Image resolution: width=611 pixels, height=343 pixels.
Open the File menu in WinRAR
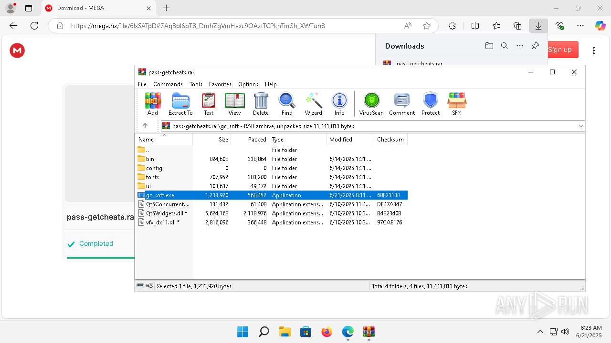coord(142,84)
